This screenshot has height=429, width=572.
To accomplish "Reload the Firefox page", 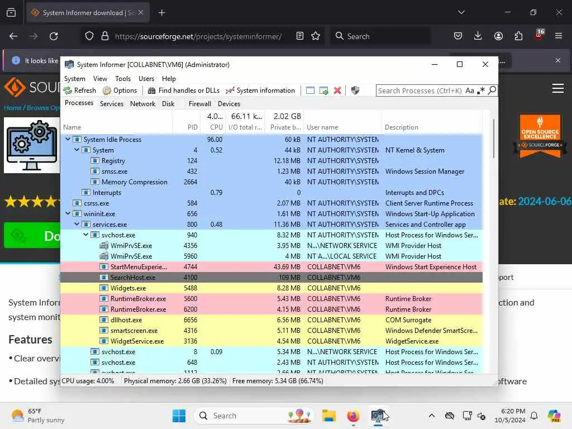I will [54, 36].
